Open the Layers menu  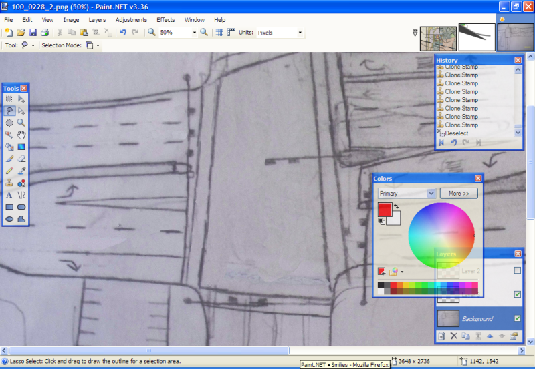click(x=97, y=20)
